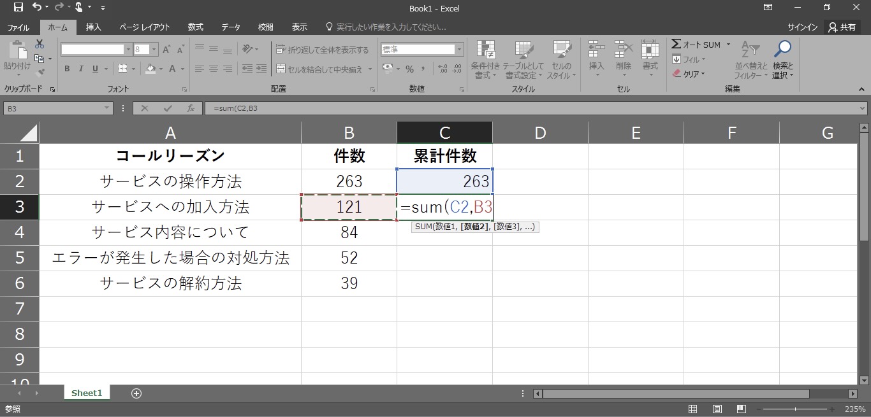
Task: Open 検索と選択 find and select
Action: 782,60
